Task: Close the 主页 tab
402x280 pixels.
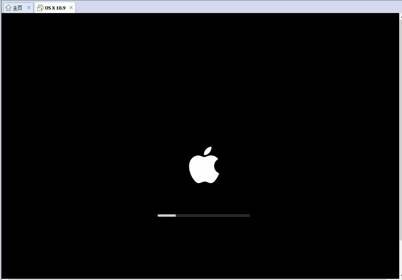Action: (x=29, y=8)
